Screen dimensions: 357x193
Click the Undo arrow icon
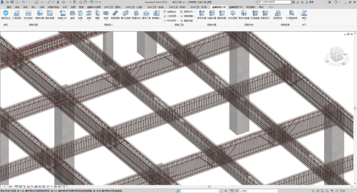(x=23, y=2)
